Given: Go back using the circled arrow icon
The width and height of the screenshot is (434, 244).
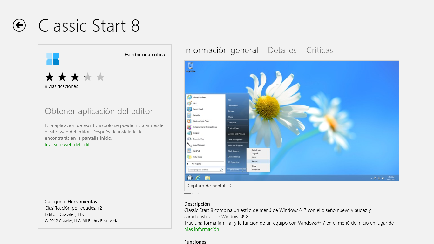Looking at the screenshot, I should (19, 25).
